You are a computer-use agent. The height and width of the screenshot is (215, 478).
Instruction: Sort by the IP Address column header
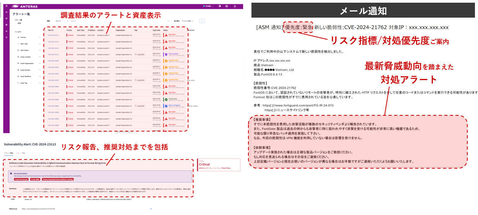click(x=91, y=30)
